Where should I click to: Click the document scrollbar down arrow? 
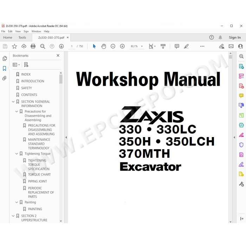tap(231, 222)
